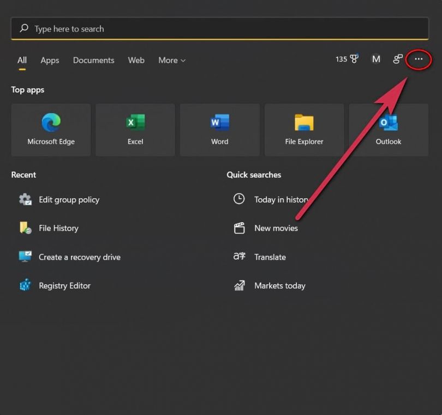442x415 pixels.
Task: Open the feedback icon near the ellipsis
Action: [x=397, y=59]
